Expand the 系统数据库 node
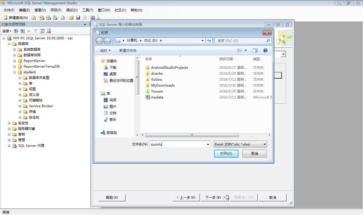The width and height of the screenshot is (363, 215). (14, 49)
